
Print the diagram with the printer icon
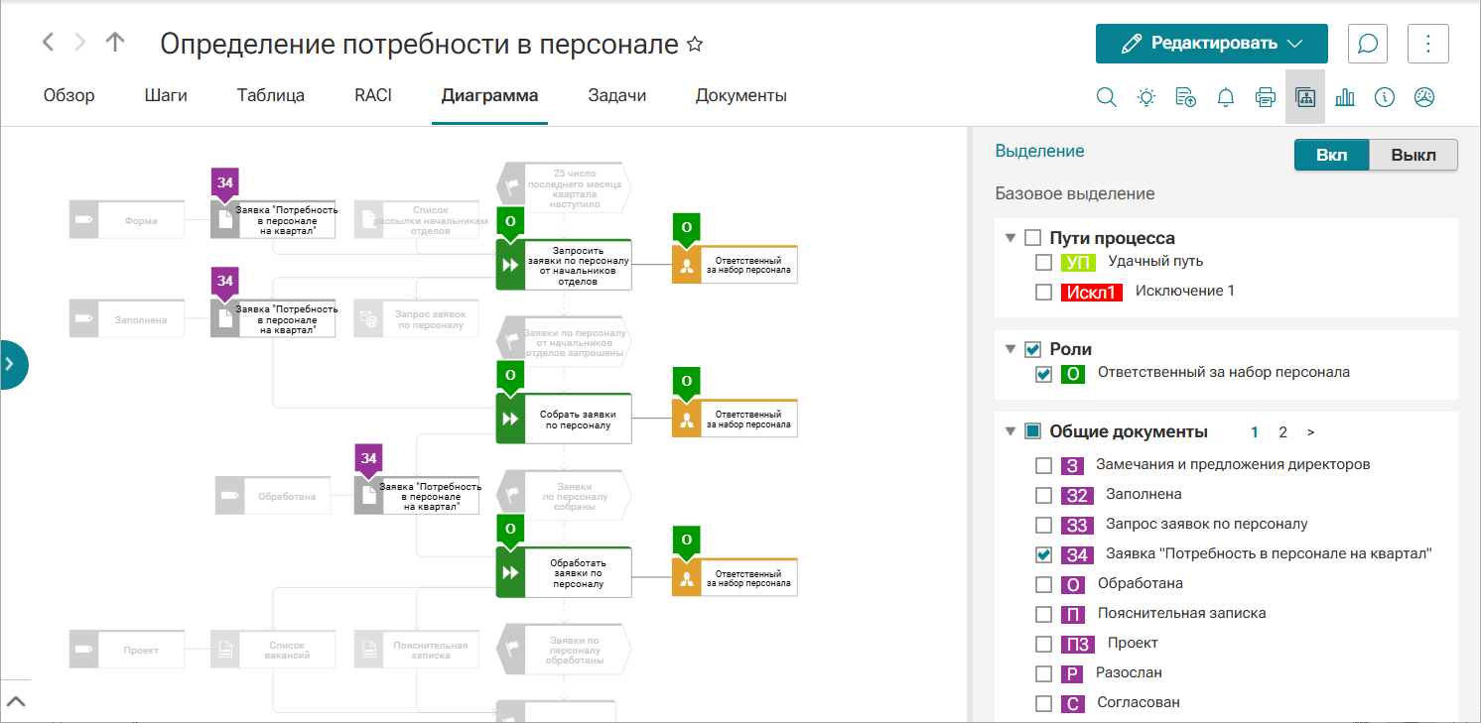pyautogui.click(x=1266, y=97)
